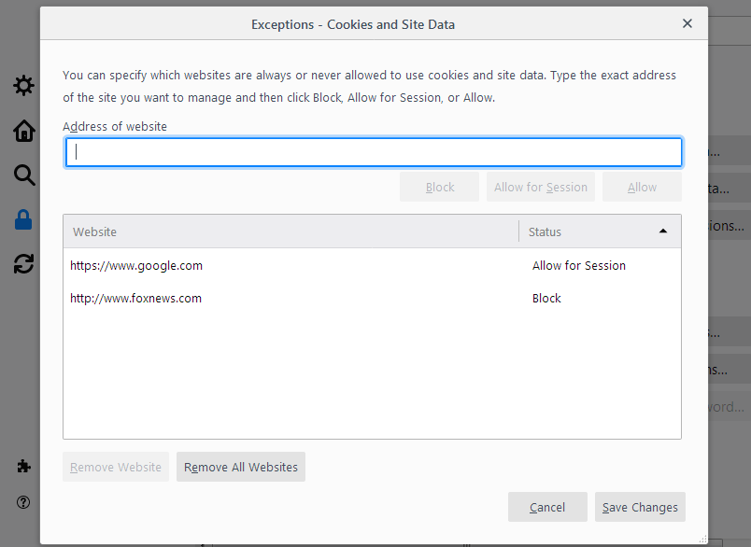Open Home preferences via the home icon

click(23, 131)
